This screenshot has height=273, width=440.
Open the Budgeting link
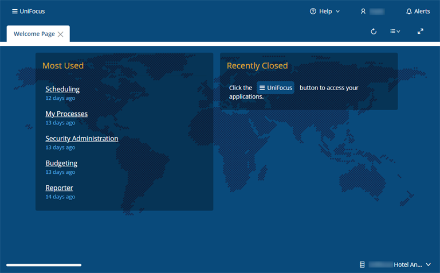click(61, 163)
